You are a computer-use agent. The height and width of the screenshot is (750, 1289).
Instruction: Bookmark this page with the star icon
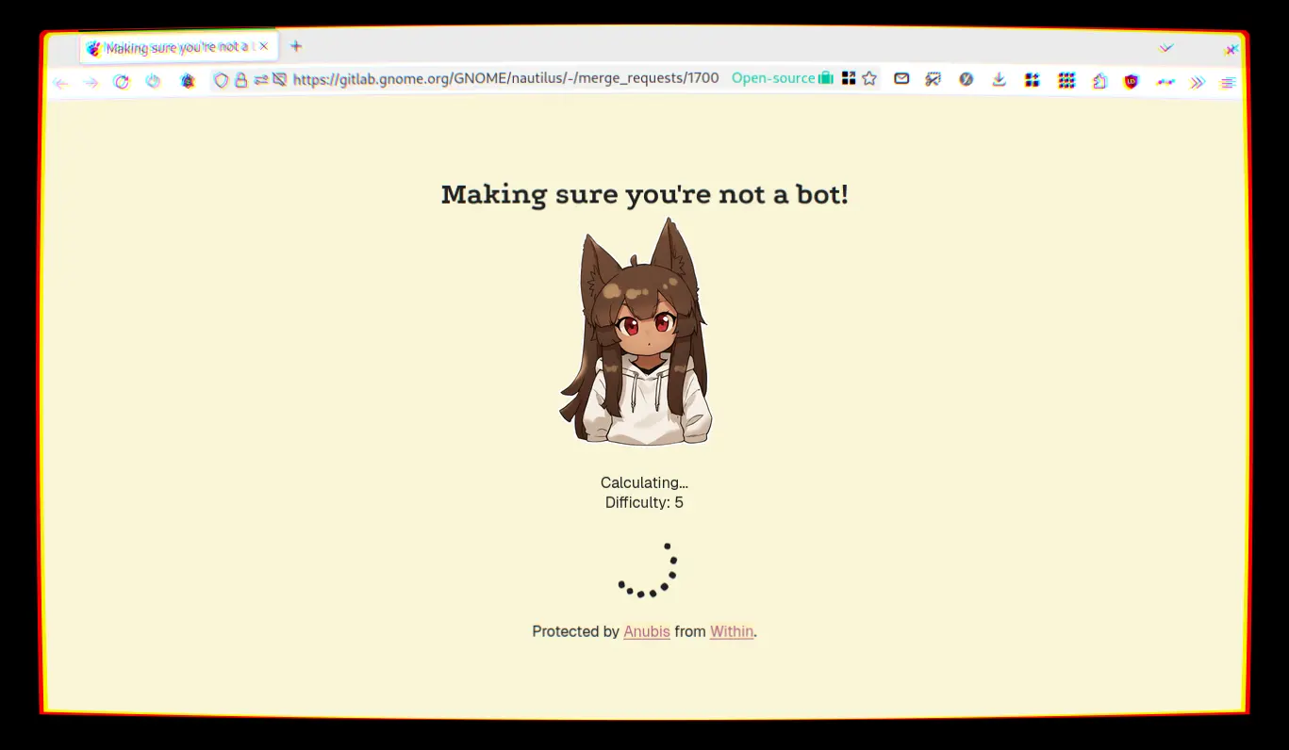pos(869,79)
